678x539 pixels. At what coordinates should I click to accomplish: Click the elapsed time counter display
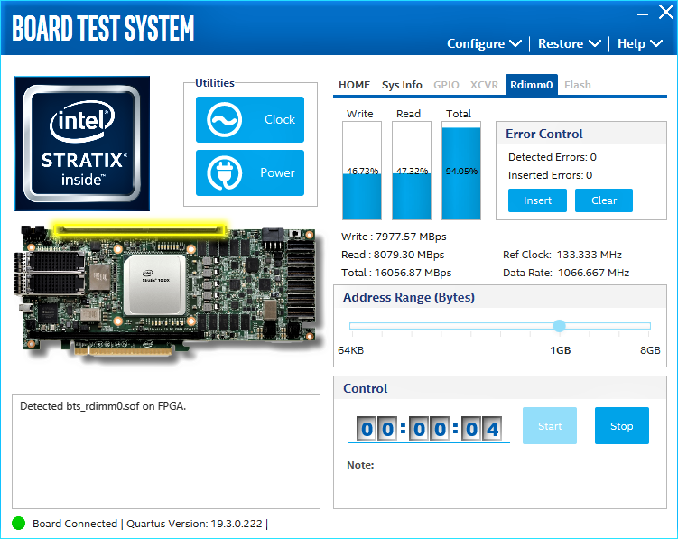pyautogui.click(x=430, y=429)
